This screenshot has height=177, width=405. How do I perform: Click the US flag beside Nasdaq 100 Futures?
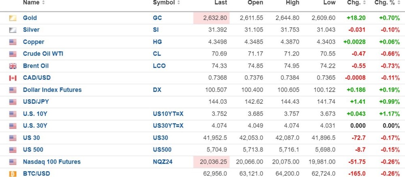(x=13, y=162)
